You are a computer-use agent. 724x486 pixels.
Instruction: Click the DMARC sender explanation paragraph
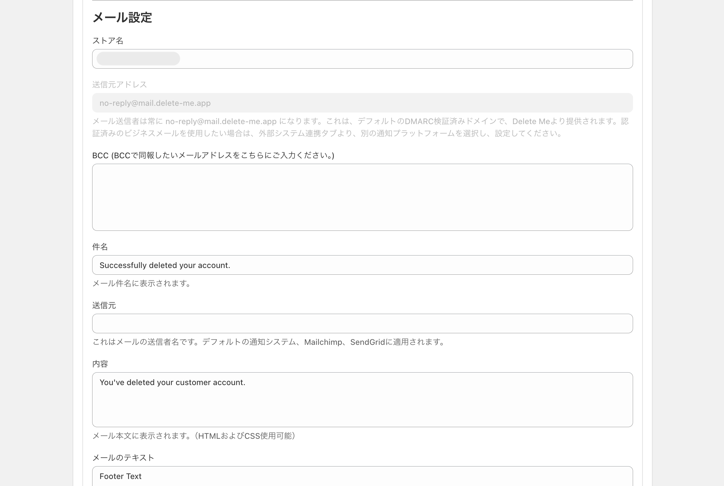(x=360, y=127)
